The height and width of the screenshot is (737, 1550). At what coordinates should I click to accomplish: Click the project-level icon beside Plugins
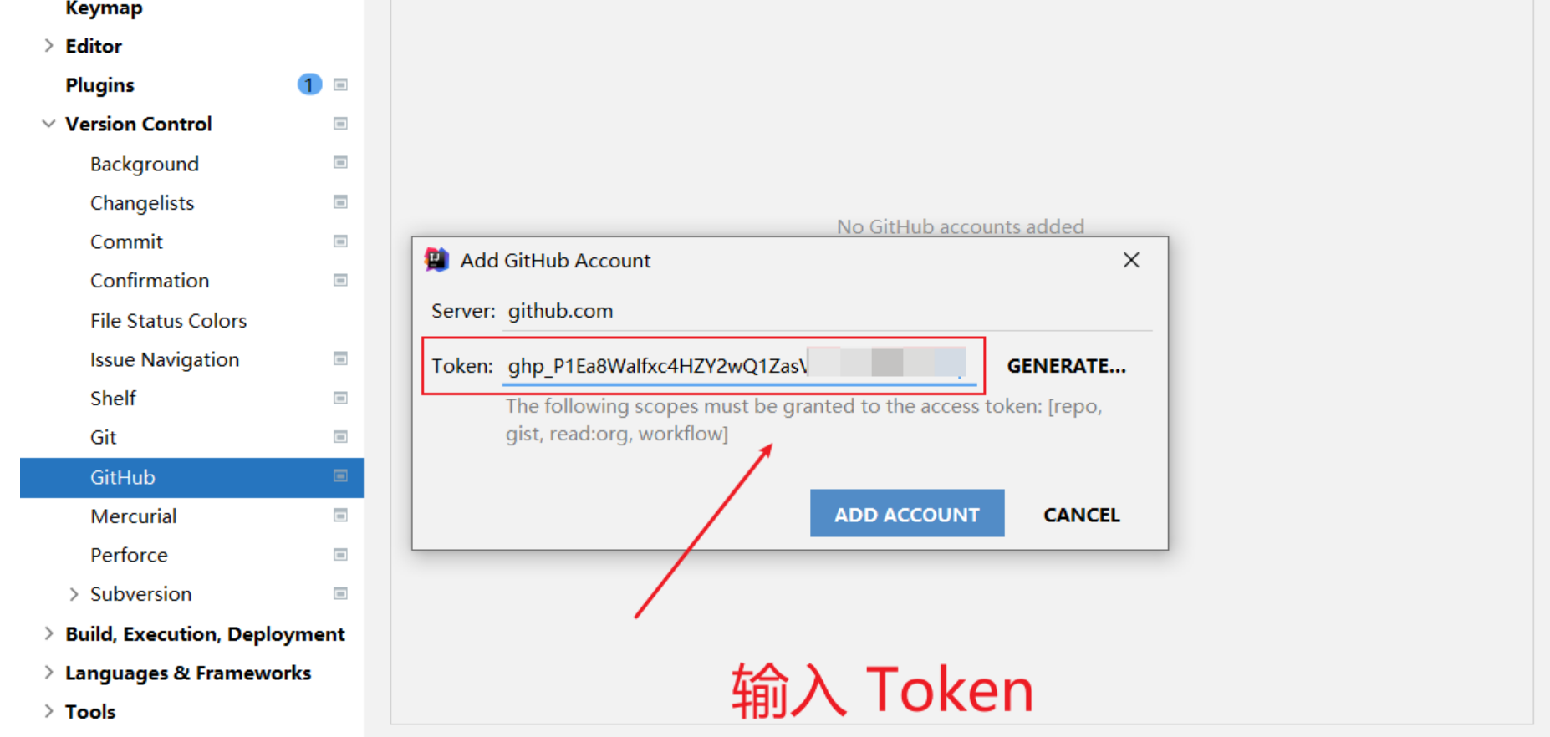pyautogui.click(x=340, y=84)
